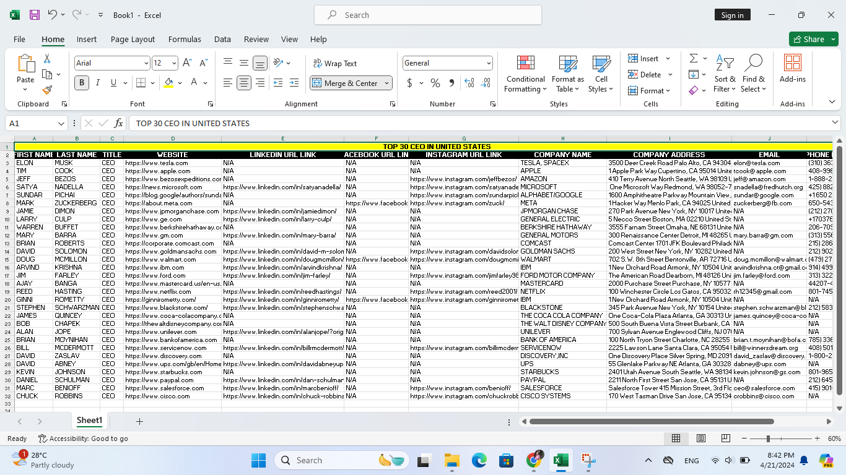Increase font size with the larger A
The image size is (846, 475).
(187, 63)
